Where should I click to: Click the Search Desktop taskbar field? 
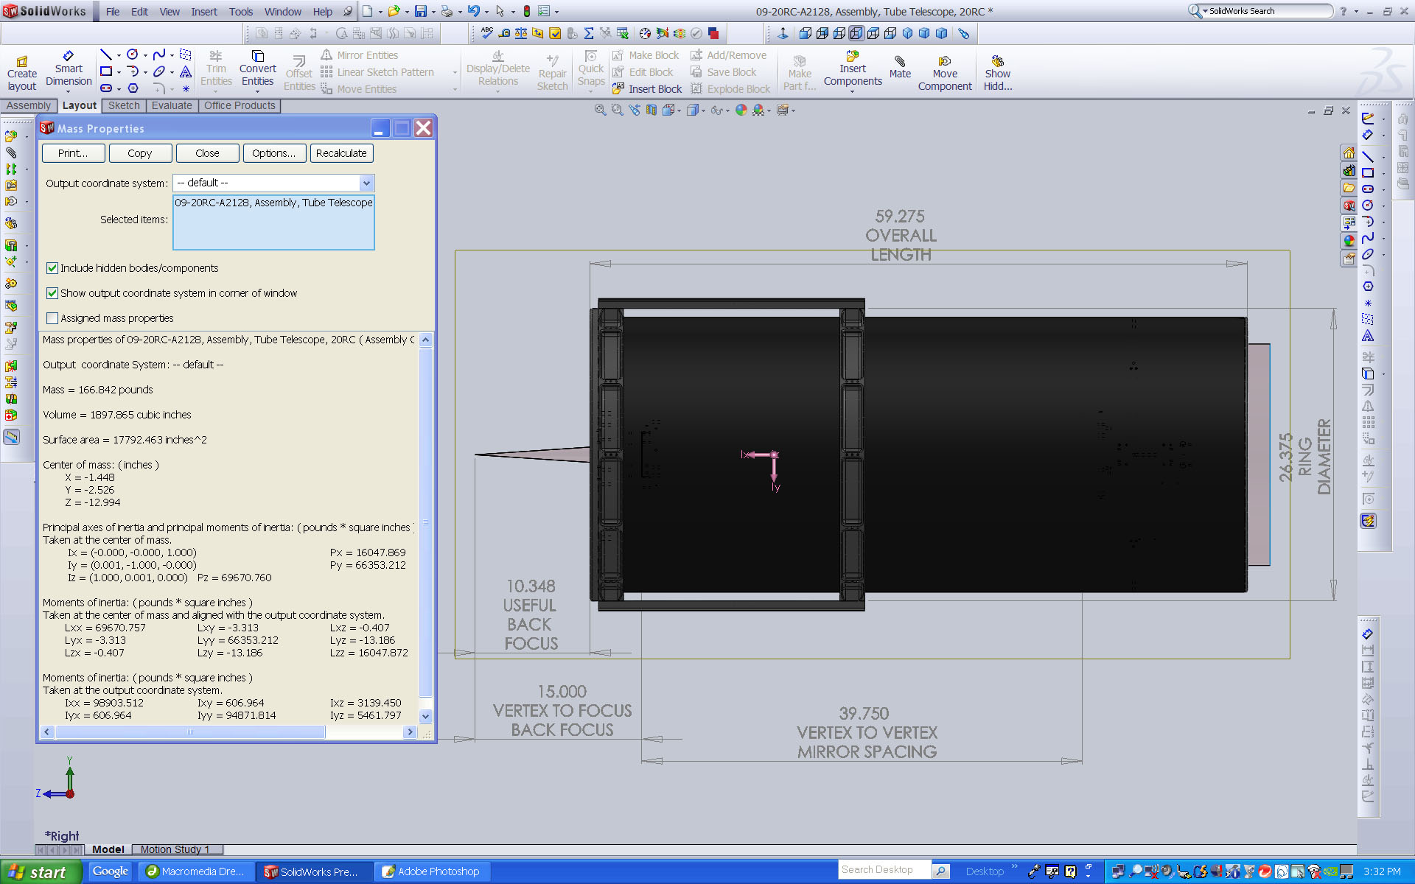click(885, 870)
